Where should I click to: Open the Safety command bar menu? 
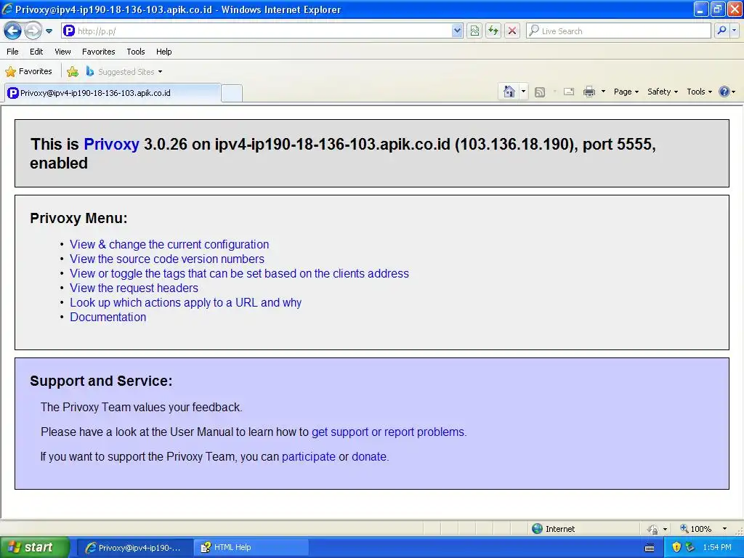point(663,92)
